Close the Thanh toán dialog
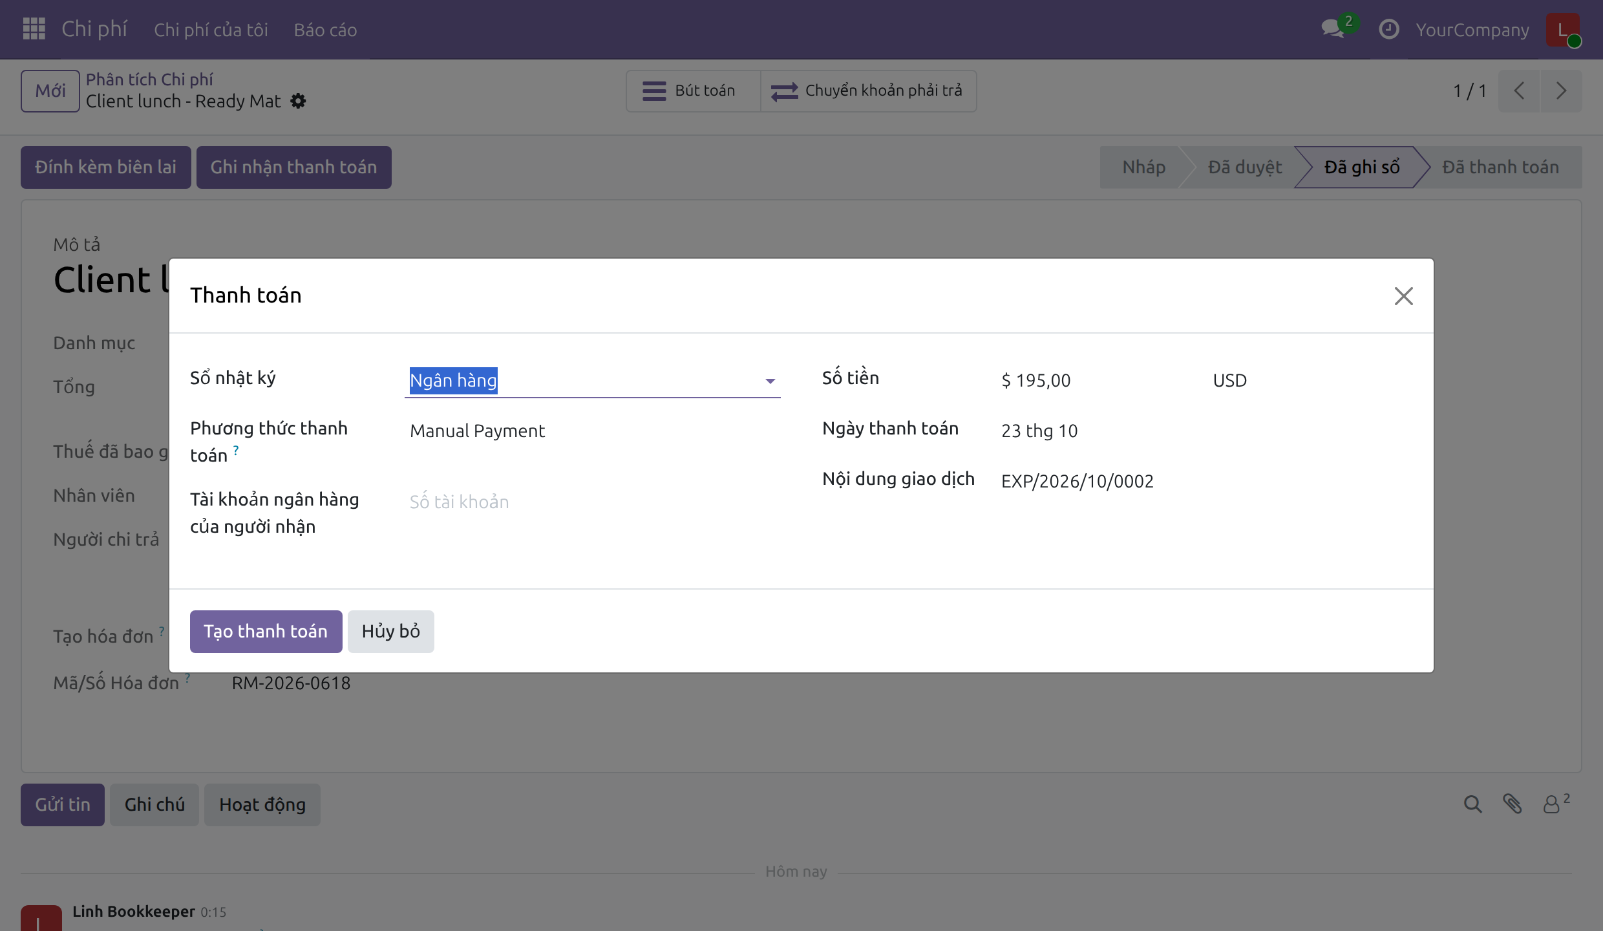 point(1403,296)
